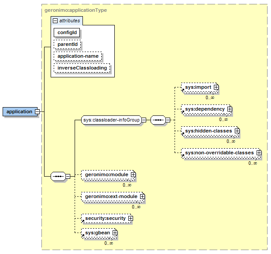
Task: Select the sys:classloader-infoGroup box
Action: (111, 120)
